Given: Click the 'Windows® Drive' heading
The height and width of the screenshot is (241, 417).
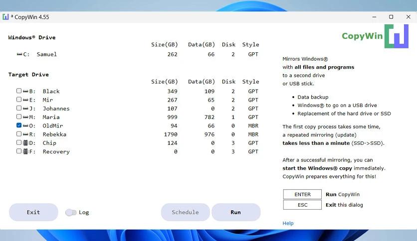Looking at the screenshot, I should click(x=32, y=37).
